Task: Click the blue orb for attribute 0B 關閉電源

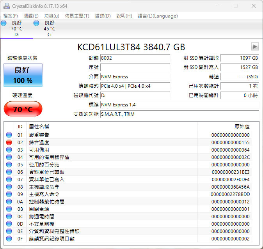Action: 9,209
